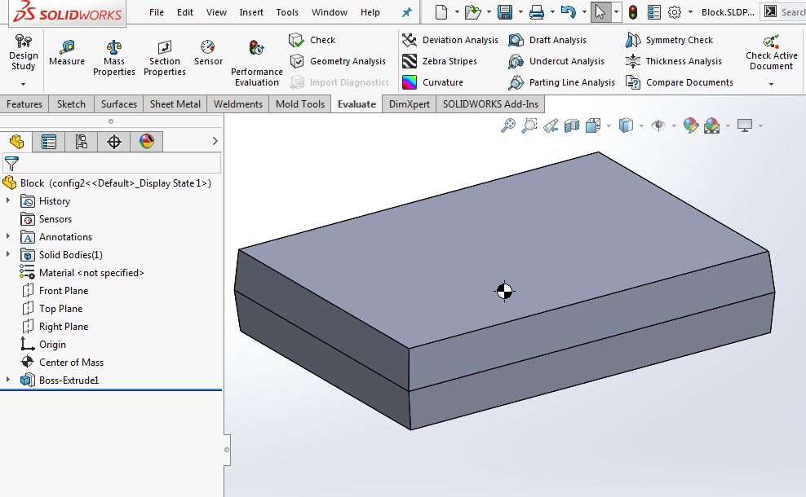
Task: Switch to the Sheet Metal tab
Action: (x=175, y=104)
